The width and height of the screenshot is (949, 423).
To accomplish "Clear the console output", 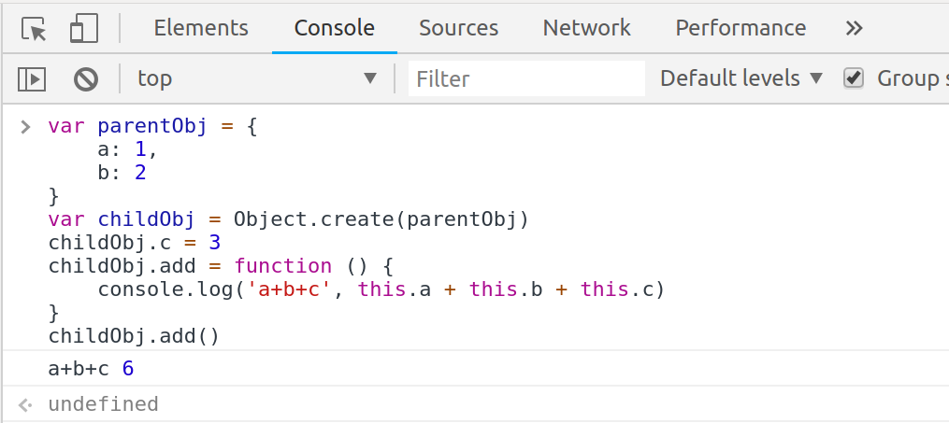I will point(86,79).
